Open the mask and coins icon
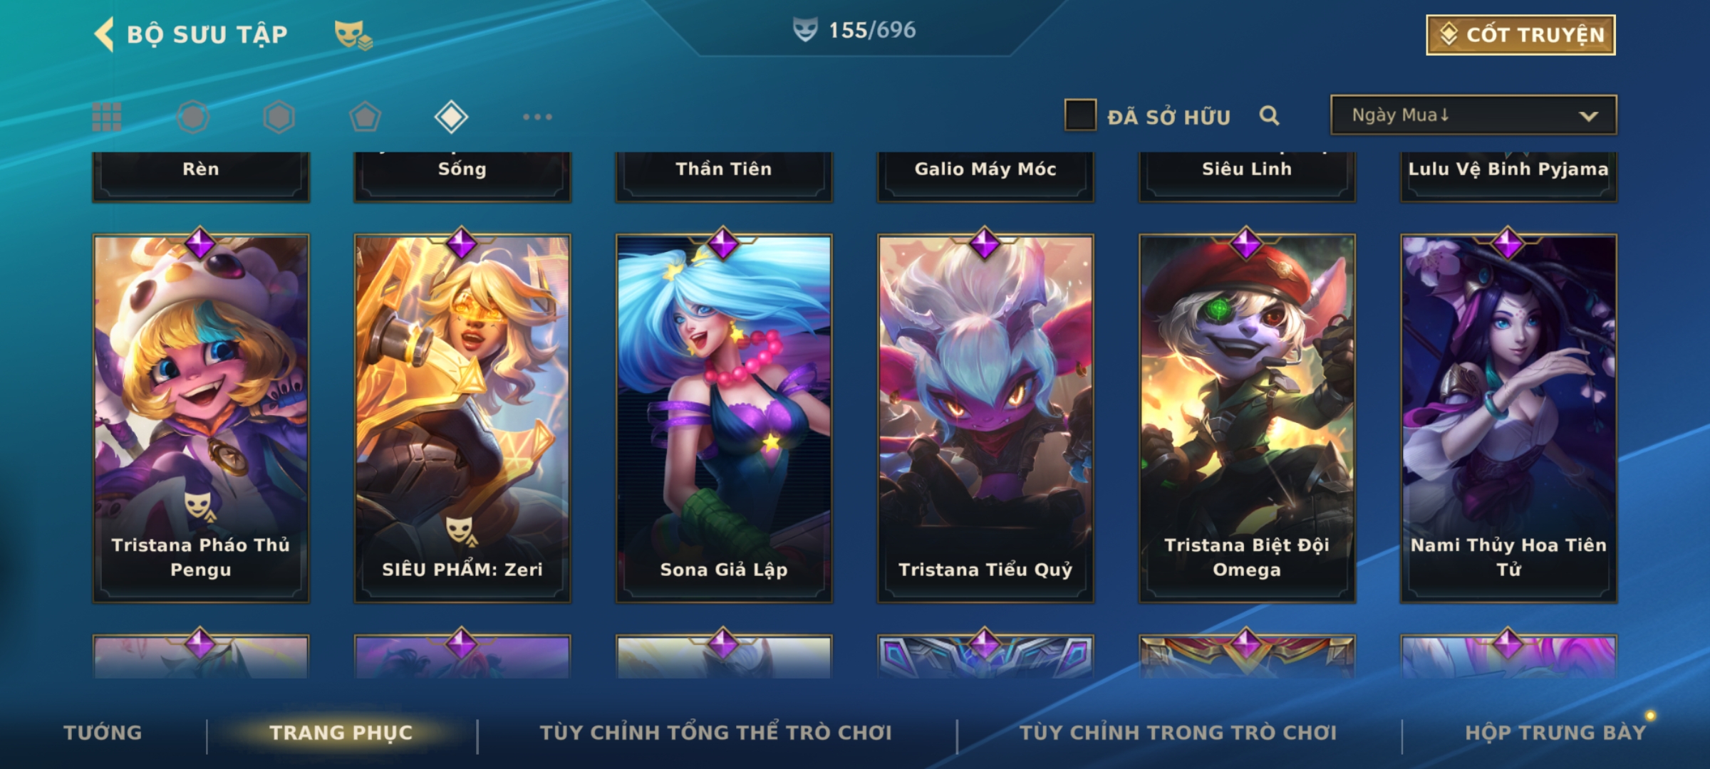The image size is (1710, 769). [x=353, y=34]
